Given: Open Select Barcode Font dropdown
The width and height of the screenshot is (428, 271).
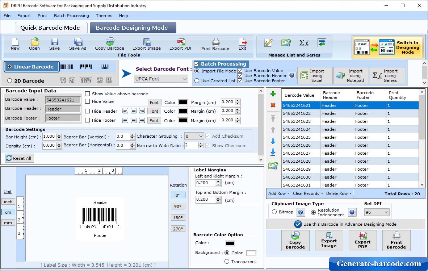Looking at the screenshot, I should pos(161,79).
